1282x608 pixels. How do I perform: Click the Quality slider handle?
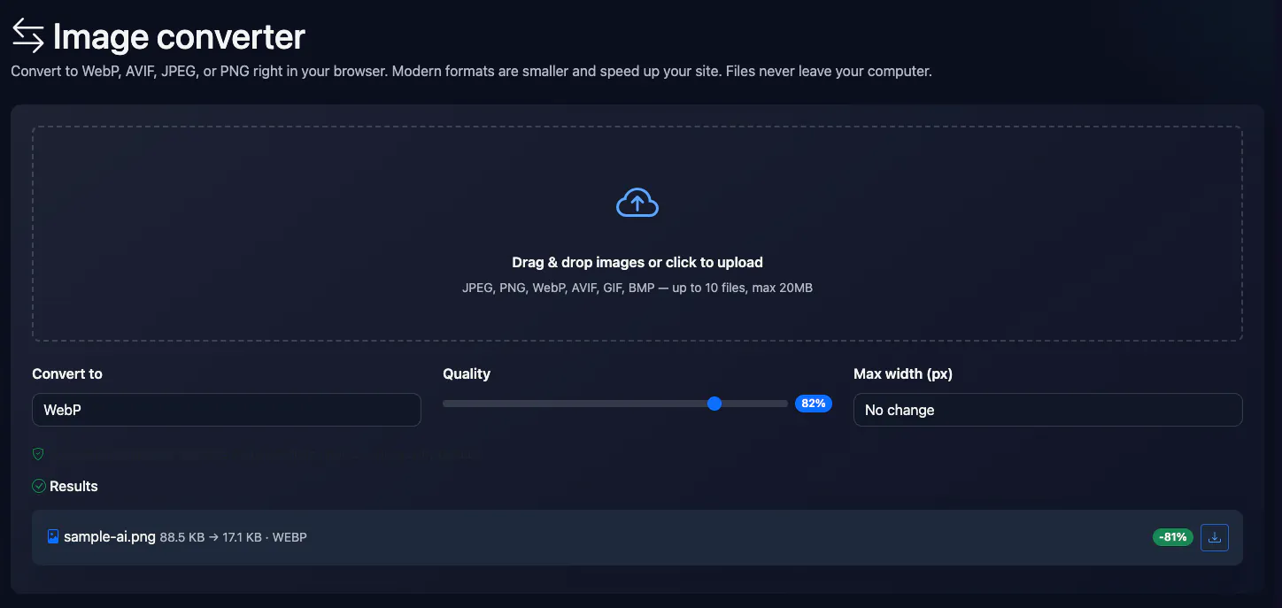click(x=714, y=404)
